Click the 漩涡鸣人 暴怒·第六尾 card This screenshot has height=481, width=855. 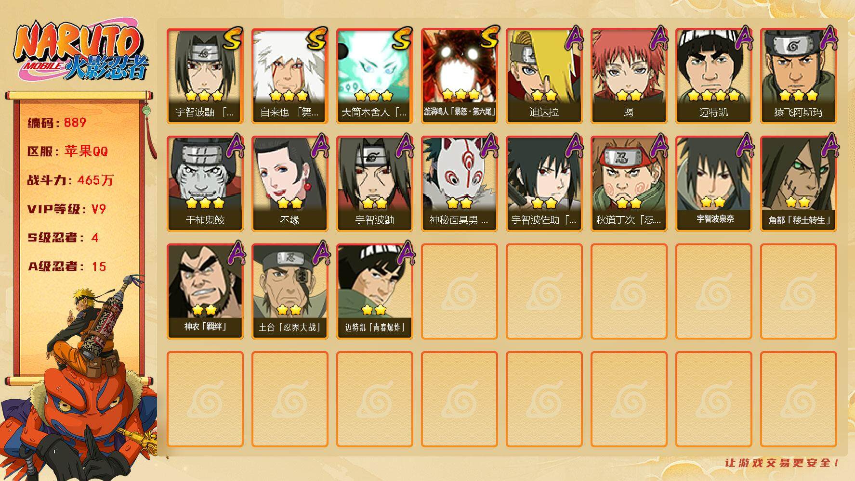pyautogui.click(x=459, y=76)
